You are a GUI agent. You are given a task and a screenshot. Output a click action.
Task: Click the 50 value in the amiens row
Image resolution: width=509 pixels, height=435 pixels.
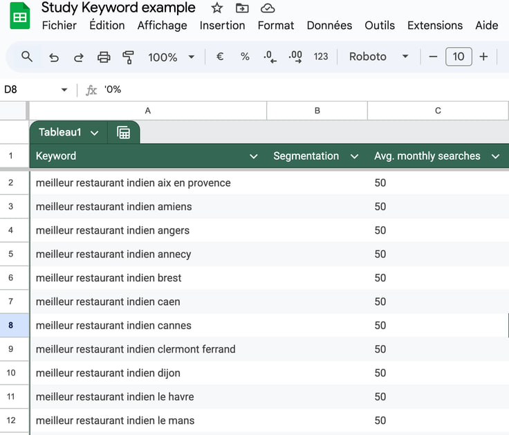click(x=380, y=207)
